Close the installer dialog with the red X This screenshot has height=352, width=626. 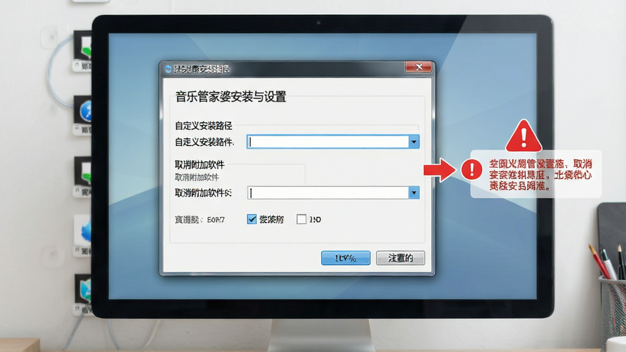coord(418,67)
